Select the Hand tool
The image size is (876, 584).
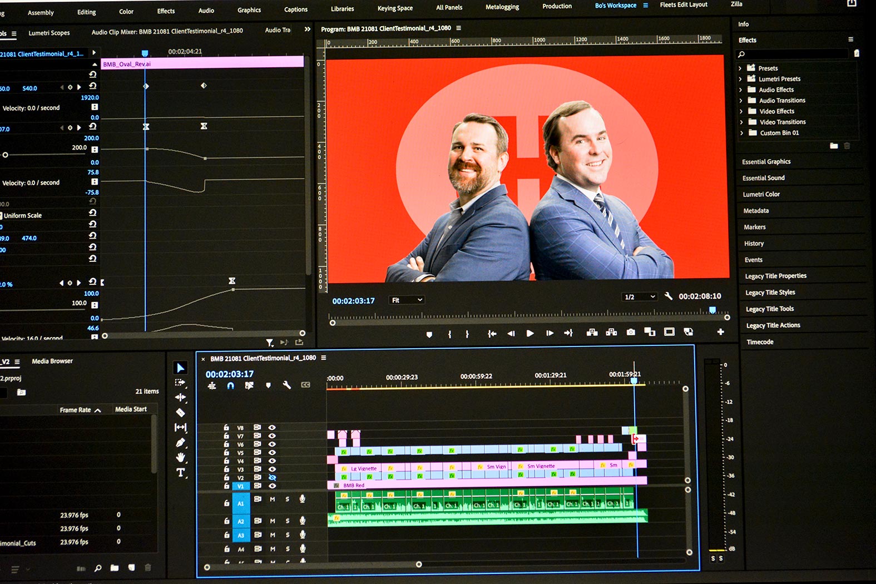(x=180, y=458)
